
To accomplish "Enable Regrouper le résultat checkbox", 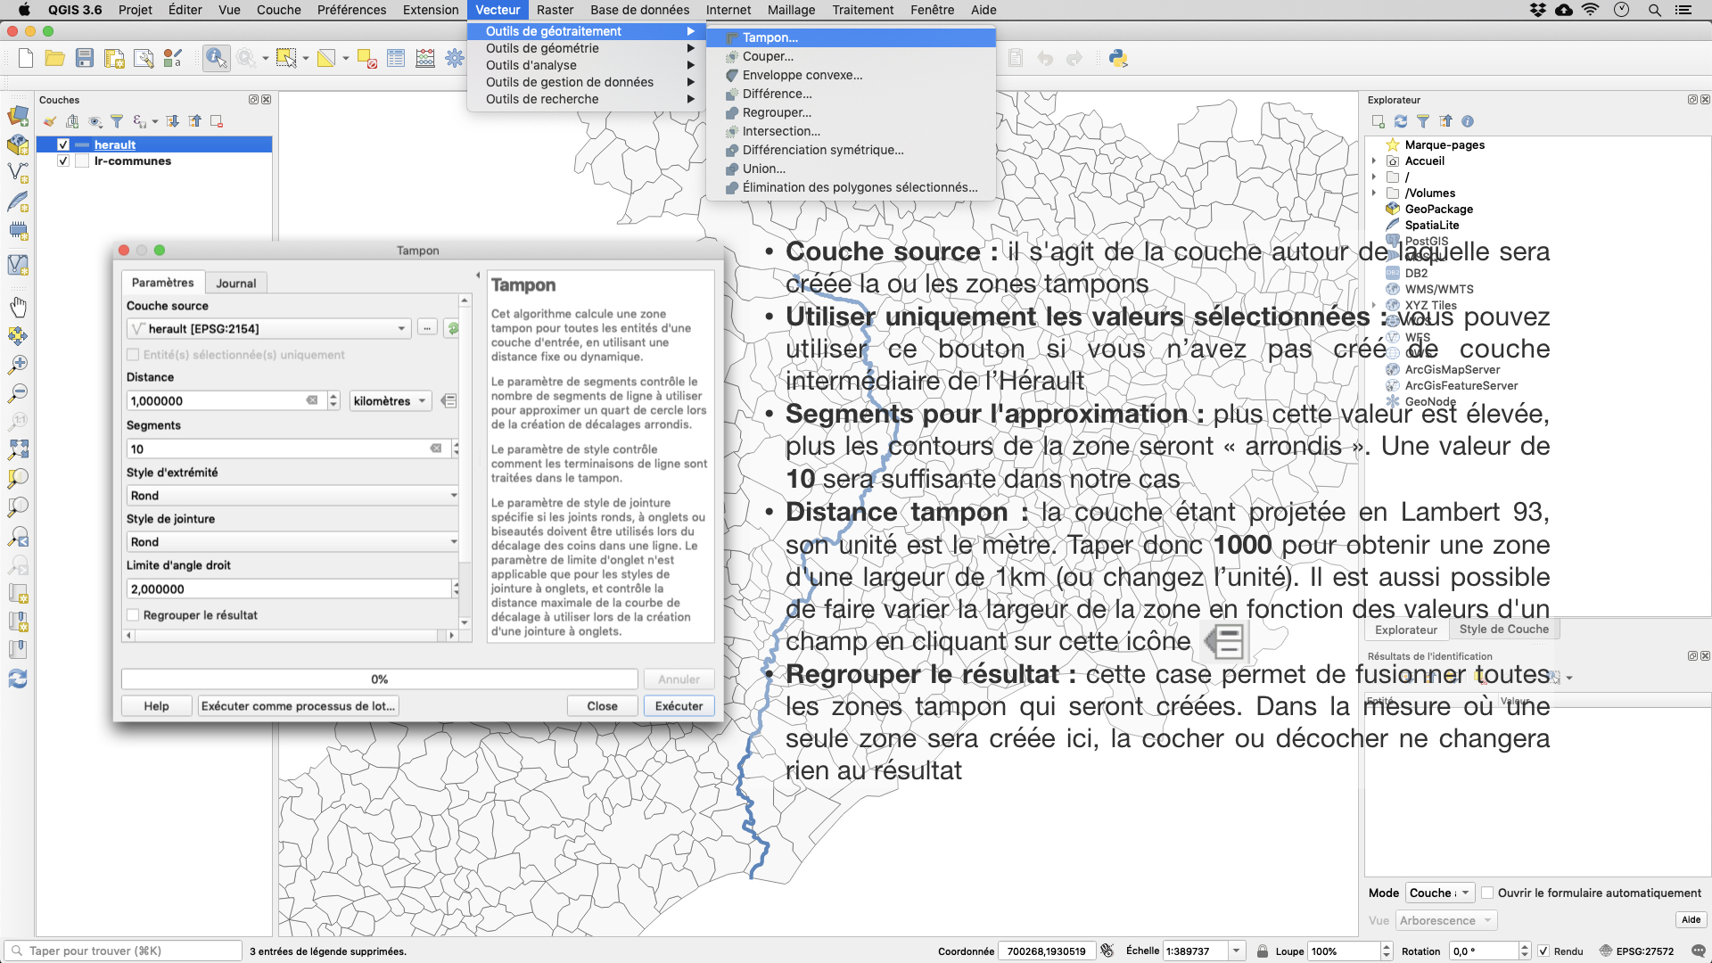I will (x=133, y=615).
